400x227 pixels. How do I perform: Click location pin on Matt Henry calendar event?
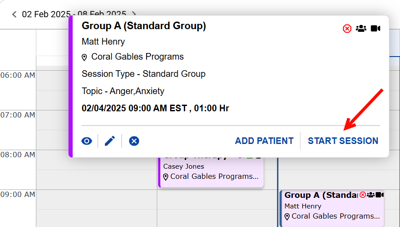click(287, 217)
